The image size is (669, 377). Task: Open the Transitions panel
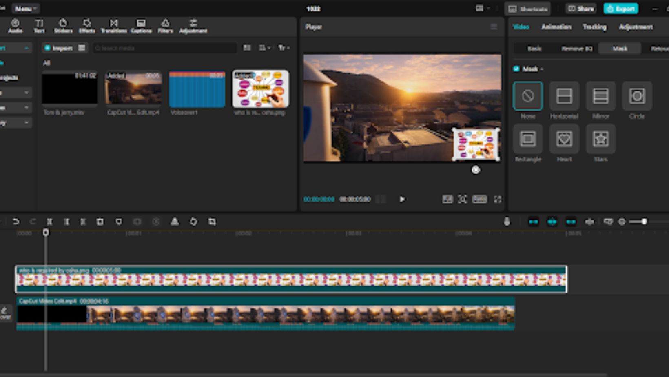(114, 26)
